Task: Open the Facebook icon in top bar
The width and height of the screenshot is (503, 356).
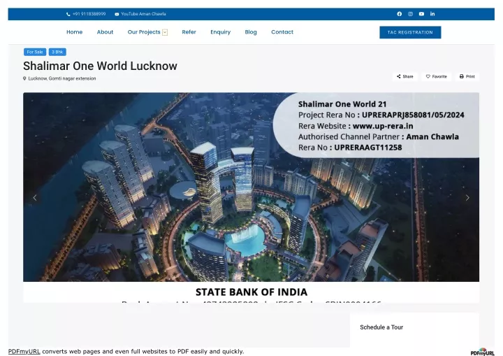Action: coord(400,14)
